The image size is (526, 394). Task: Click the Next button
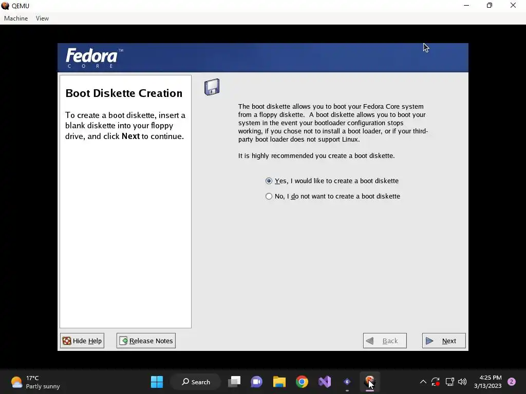pos(443,341)
